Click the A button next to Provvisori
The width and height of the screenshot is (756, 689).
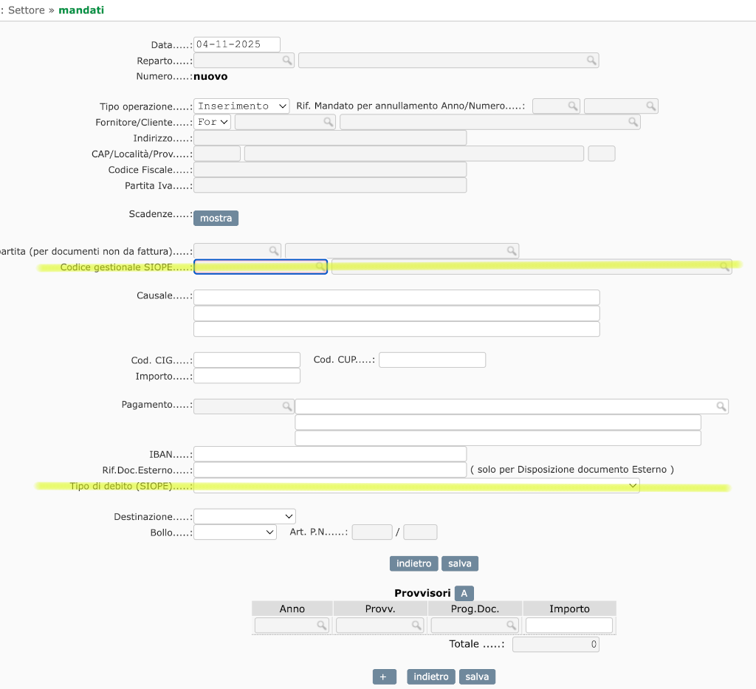tap(464, 593)
